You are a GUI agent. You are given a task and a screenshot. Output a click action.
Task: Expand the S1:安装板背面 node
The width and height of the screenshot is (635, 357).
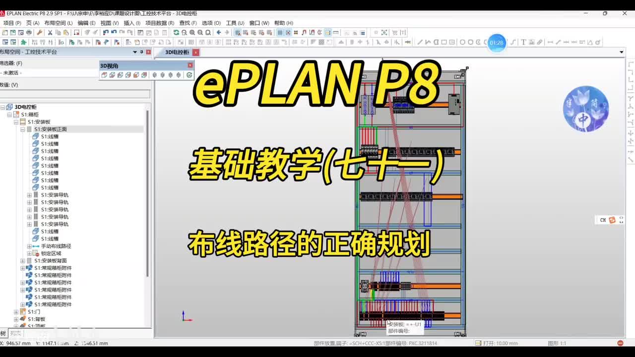22,261
